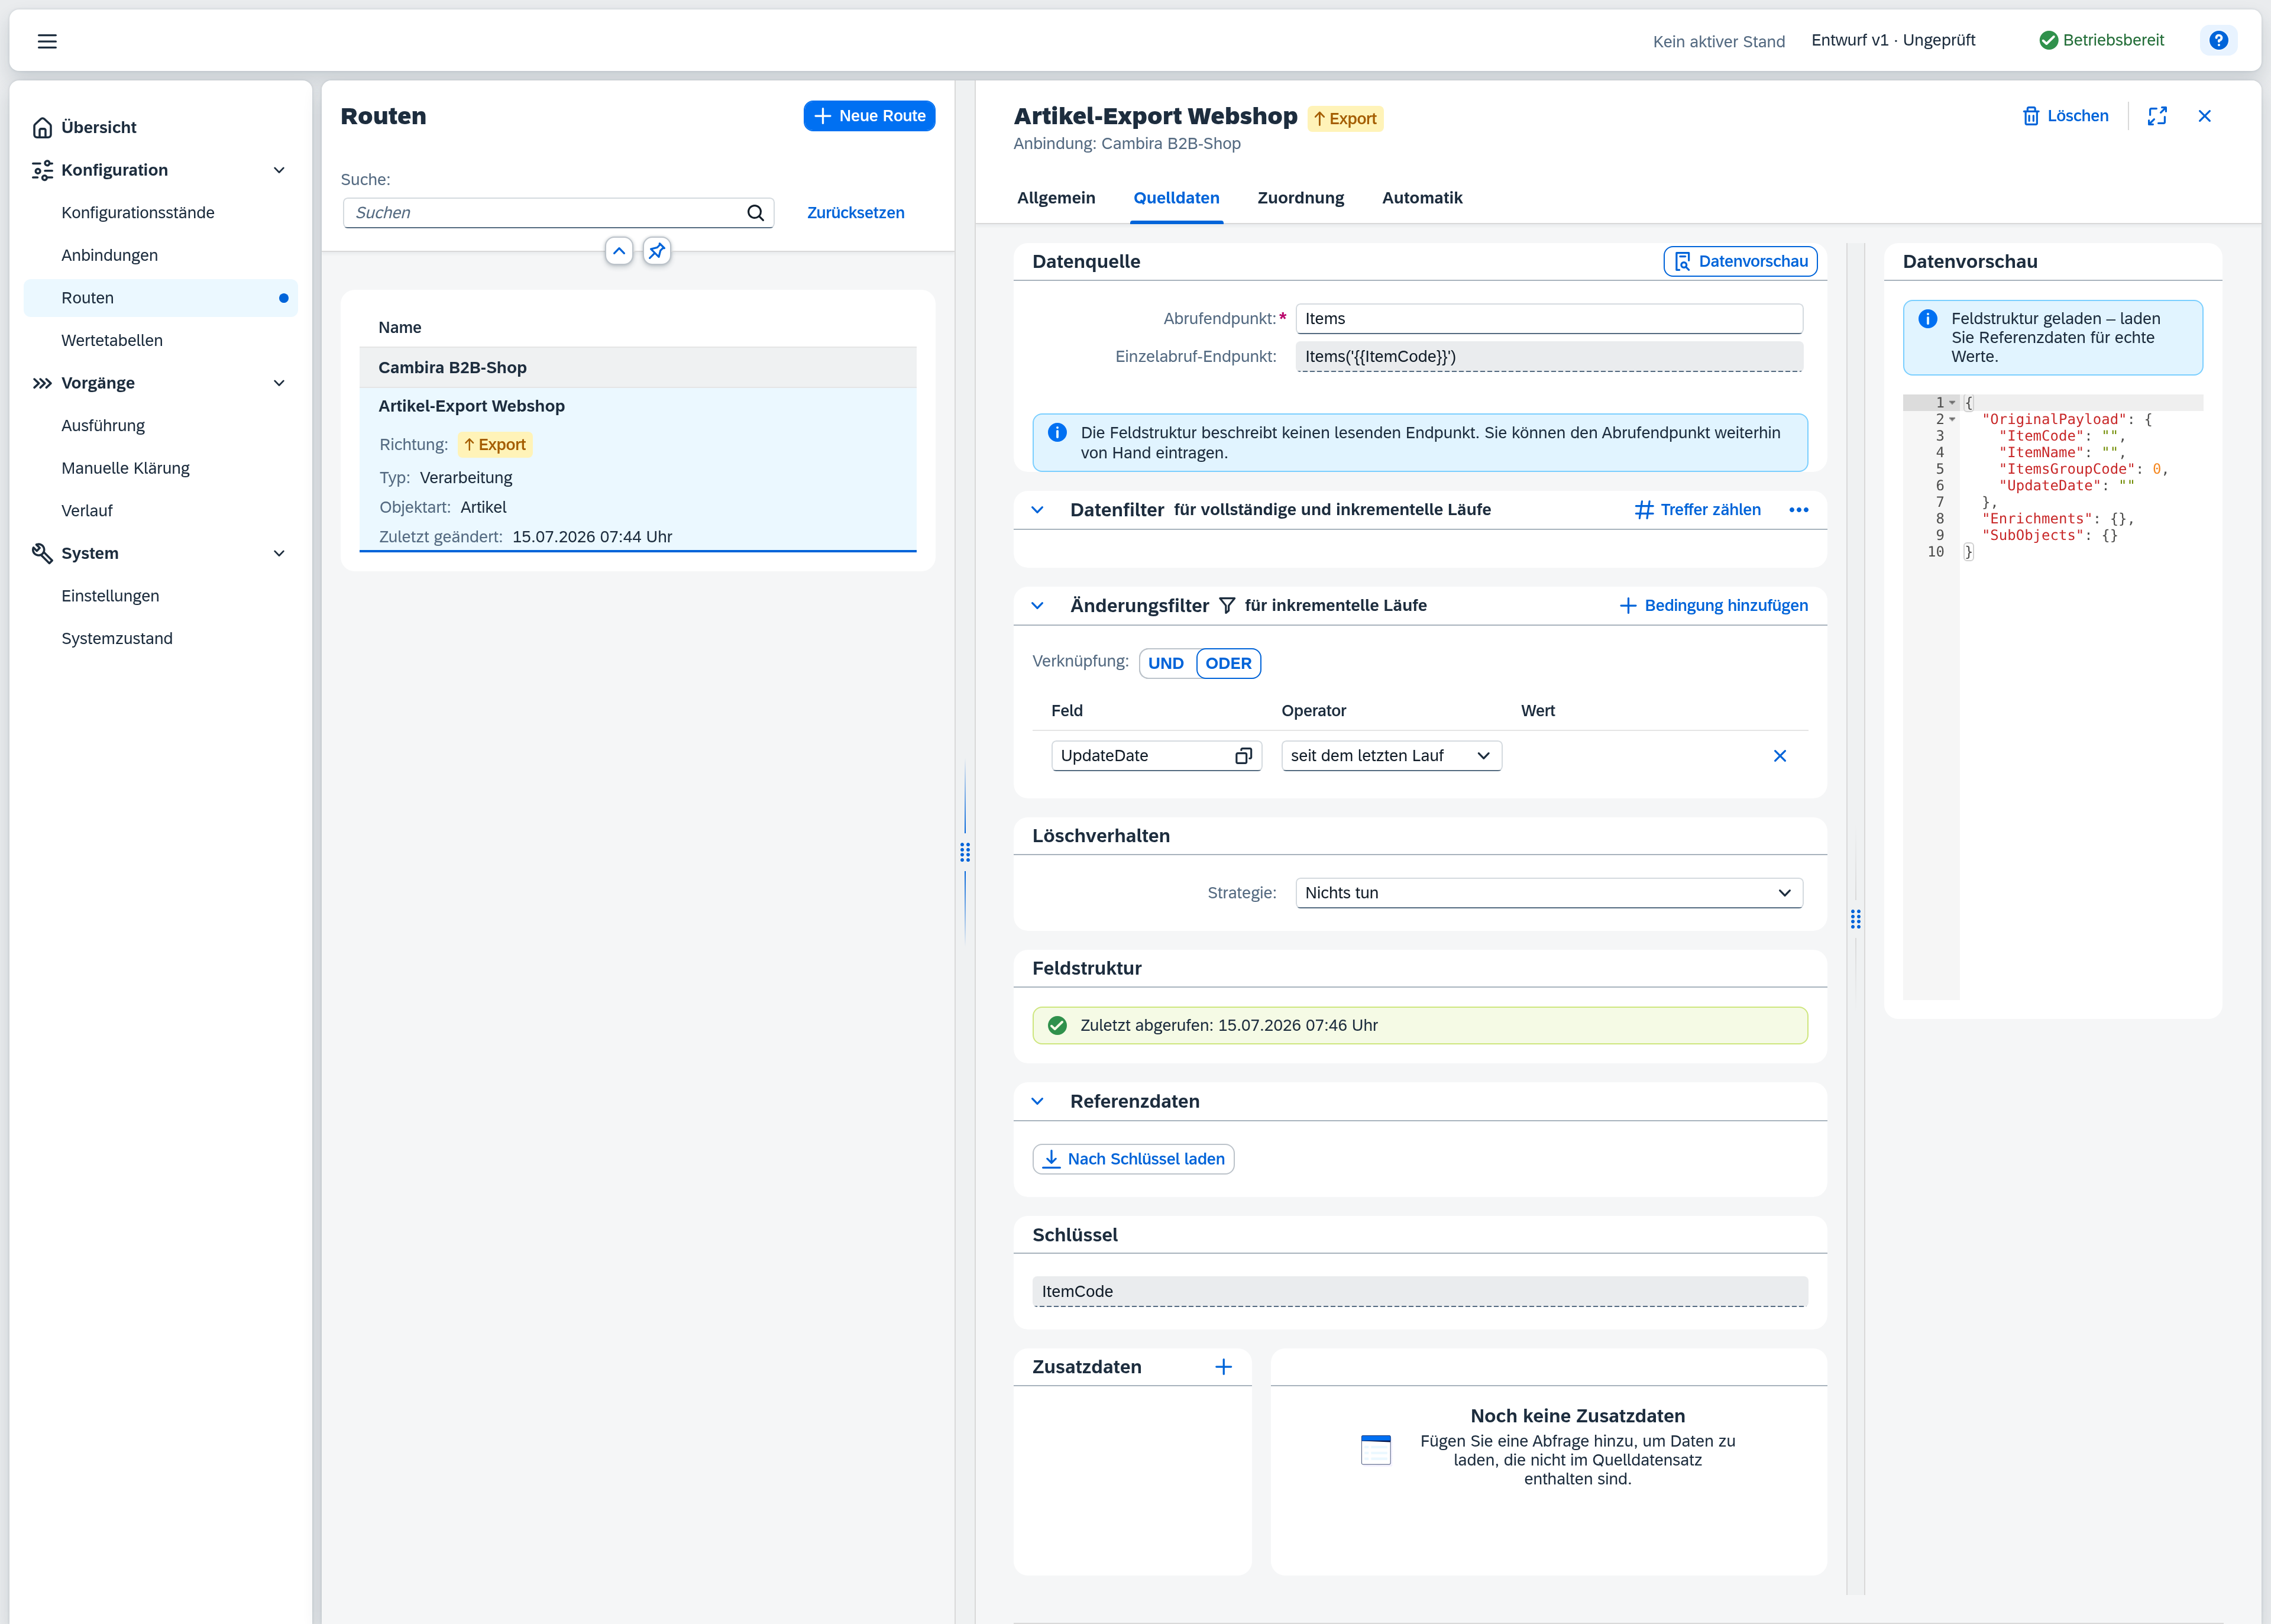
Task: Open the help question mark icon
Action: (2218, 40)
